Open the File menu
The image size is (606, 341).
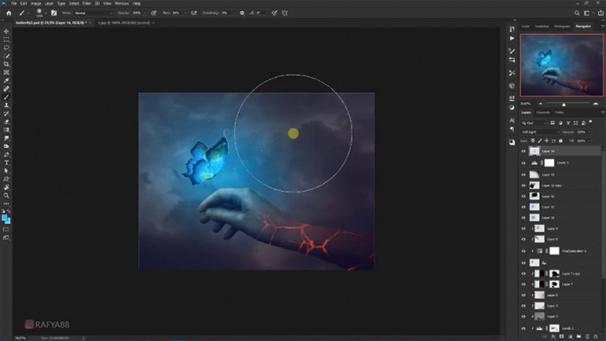14,3
